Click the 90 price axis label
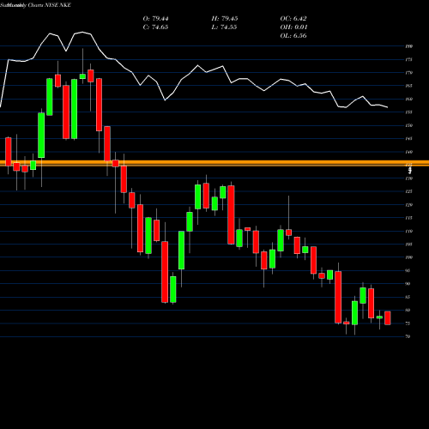 click(x=408, y=284)
